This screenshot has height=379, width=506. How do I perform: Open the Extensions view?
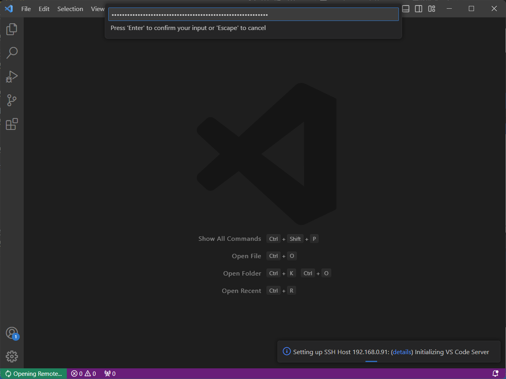[x=12, y=124]
